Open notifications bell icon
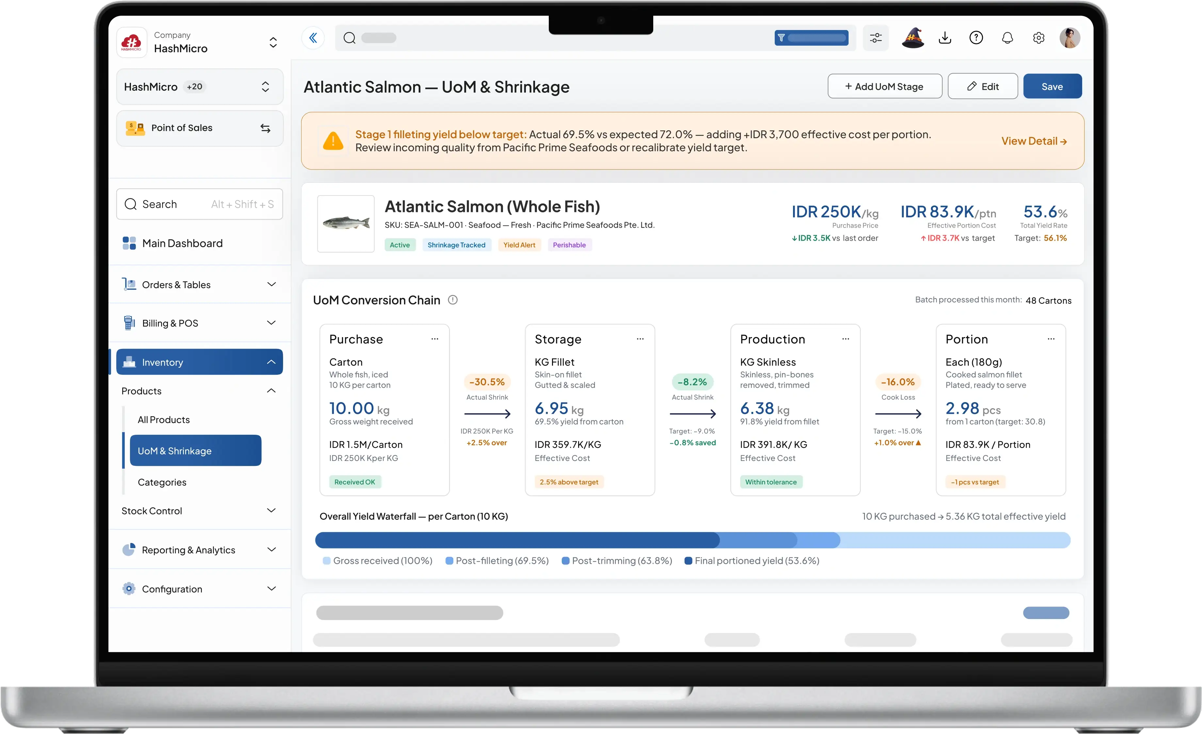Screen dimensions: 1202x734 coord(1007,38)
